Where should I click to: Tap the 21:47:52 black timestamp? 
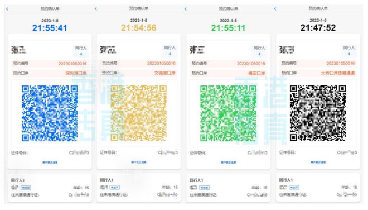(x=318, y=28)
